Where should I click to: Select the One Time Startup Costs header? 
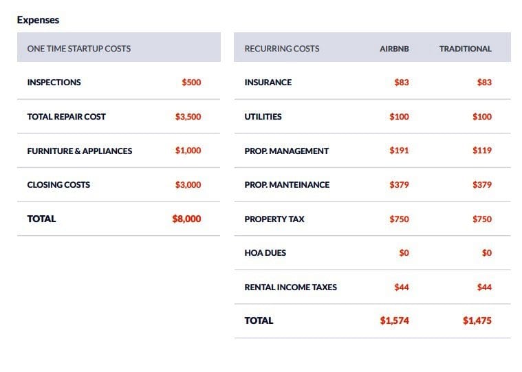(78, 49)
